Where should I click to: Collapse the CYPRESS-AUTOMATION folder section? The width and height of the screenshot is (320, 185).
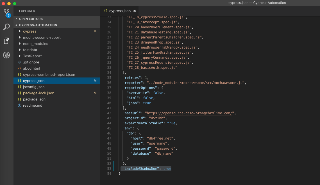click(17, 25)
